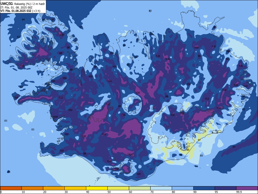
Task: Click the purple above-99.9 legend swatch
Action: click(x=247, y=188)
